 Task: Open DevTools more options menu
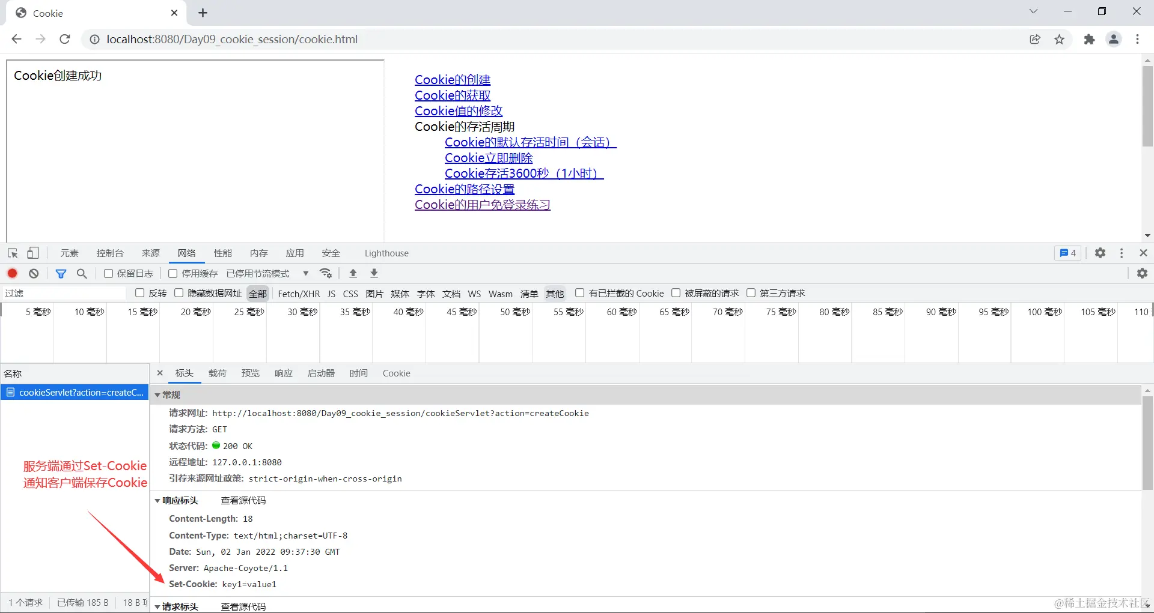[x=1122, y=253]
